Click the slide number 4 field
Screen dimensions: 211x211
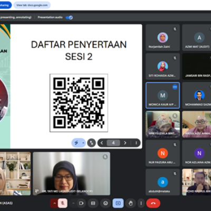[x=113, y=143]
